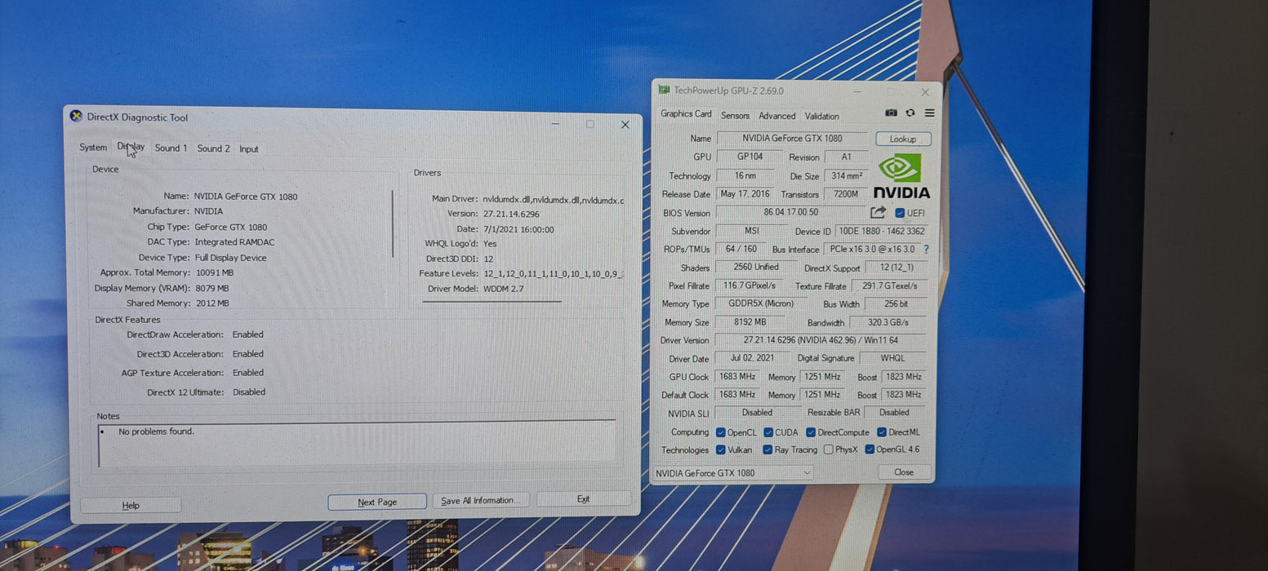
Task: Click the Bus Interface question mark
Action: [x=926, y=250]
